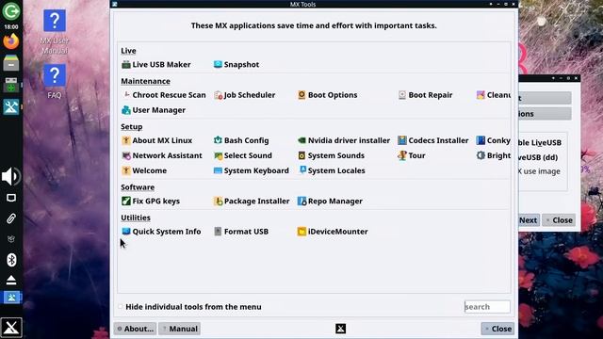Open Job Scheduler
This screenshot has height=339, width=603.
click(x=245, y=95)
